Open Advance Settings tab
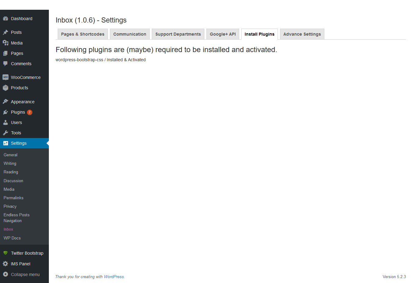The height and width of the screenshot is (283, 412). 302,34
